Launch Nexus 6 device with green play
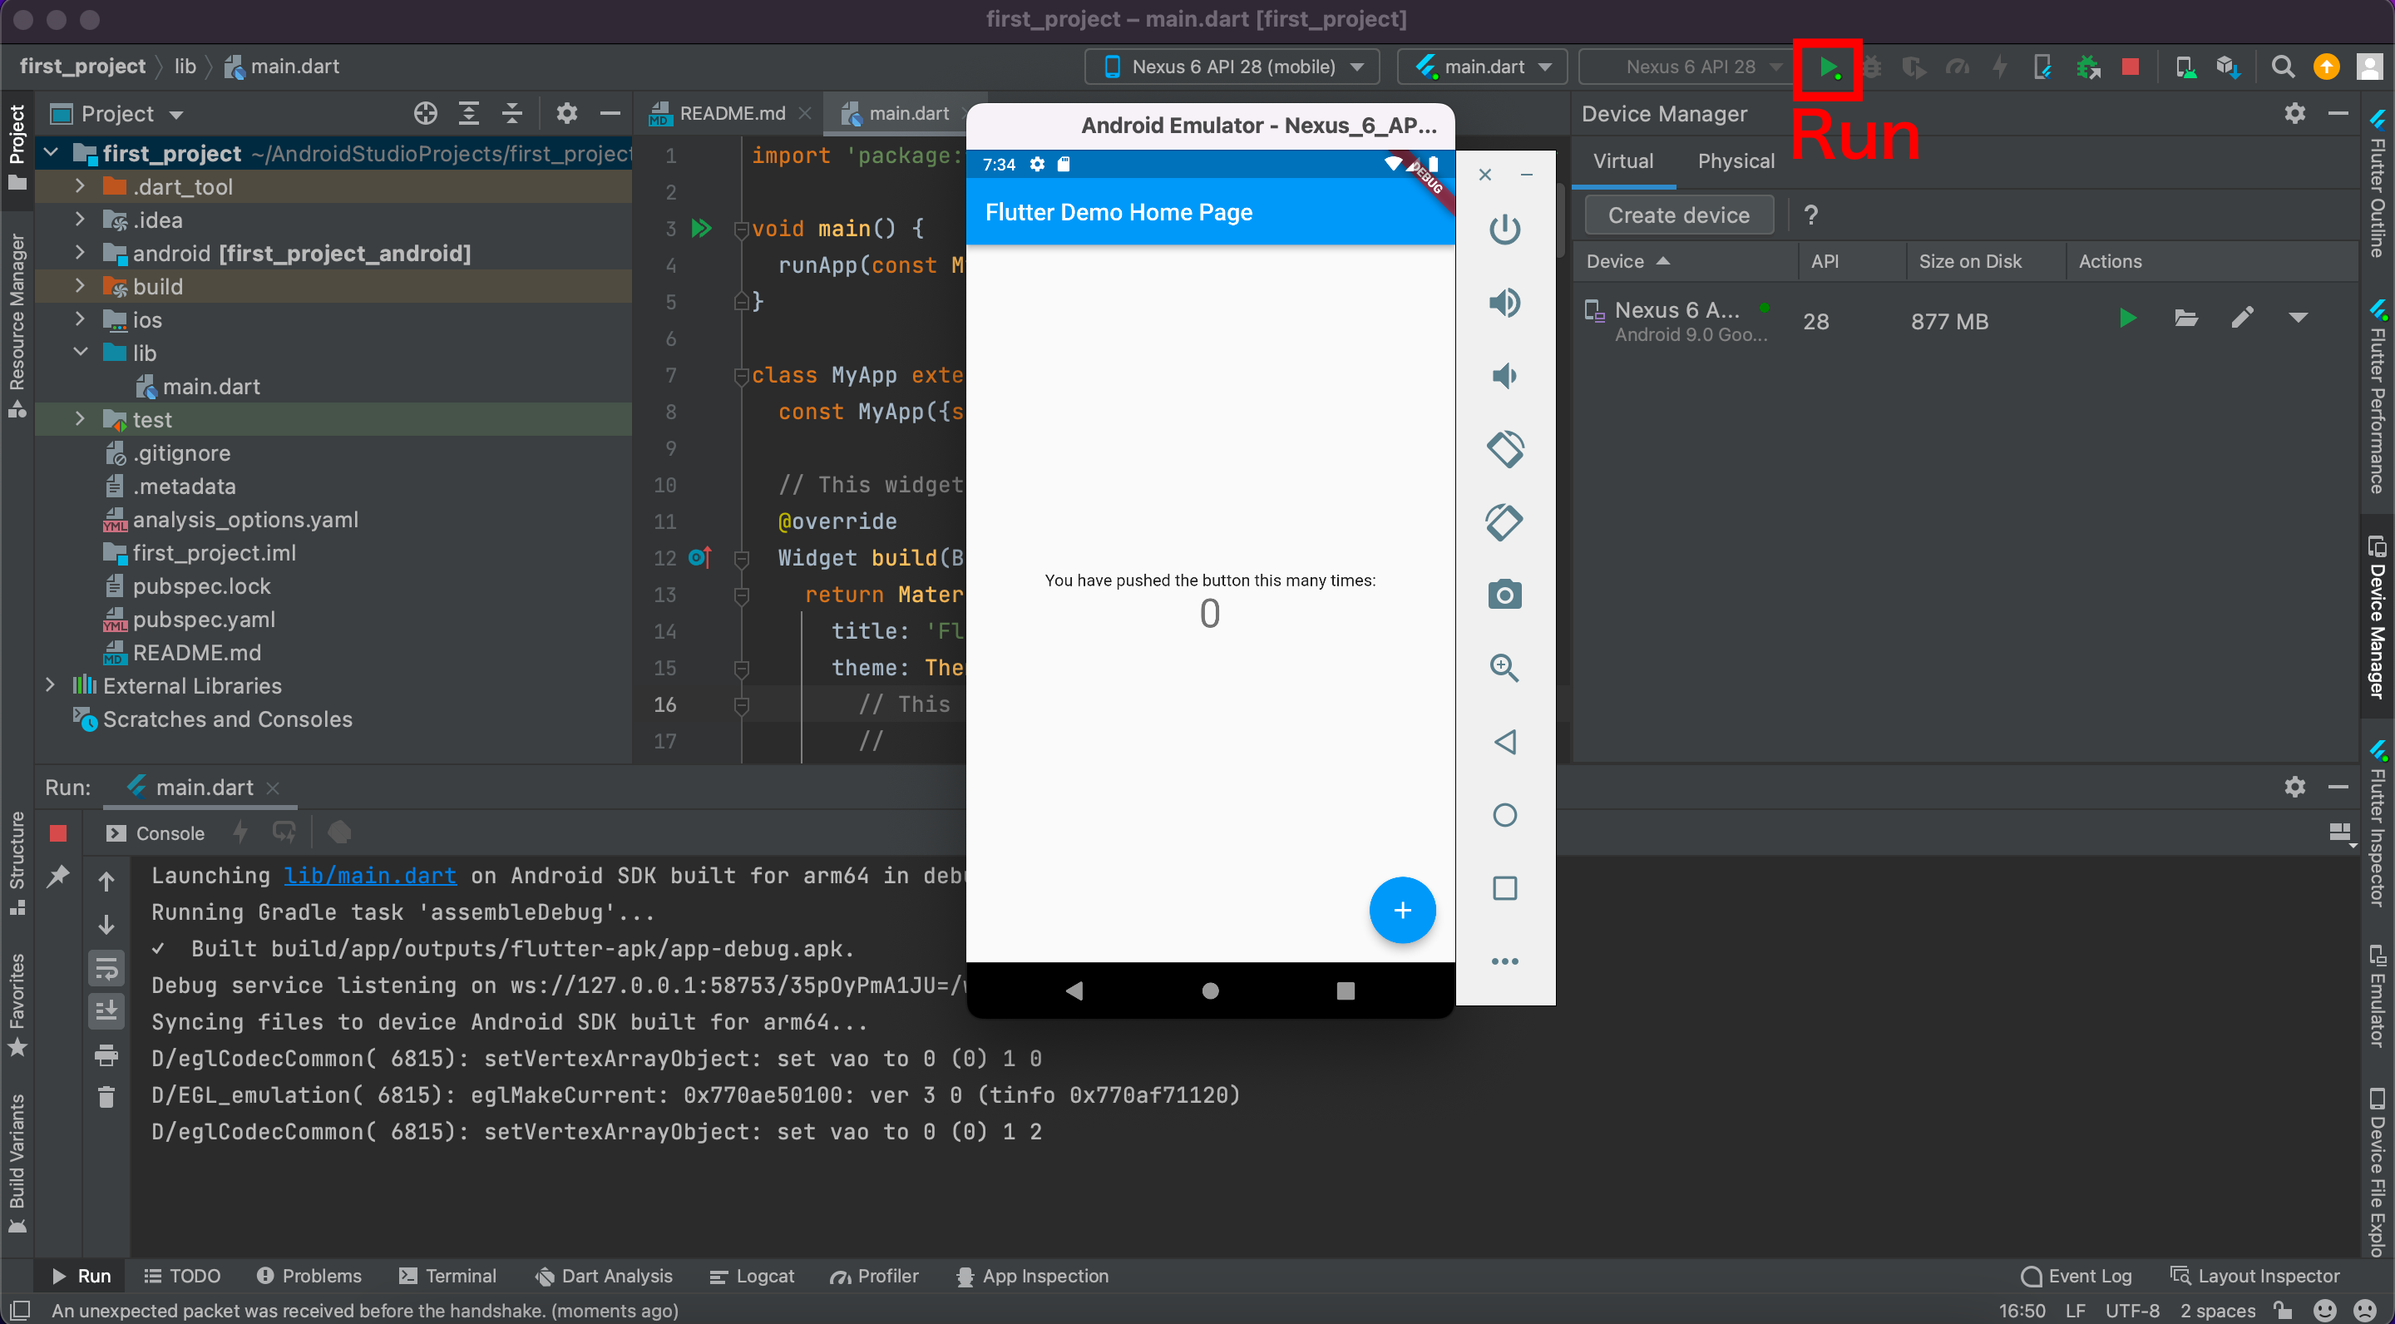The image size is (2395, 1324). coord(2126,319)
